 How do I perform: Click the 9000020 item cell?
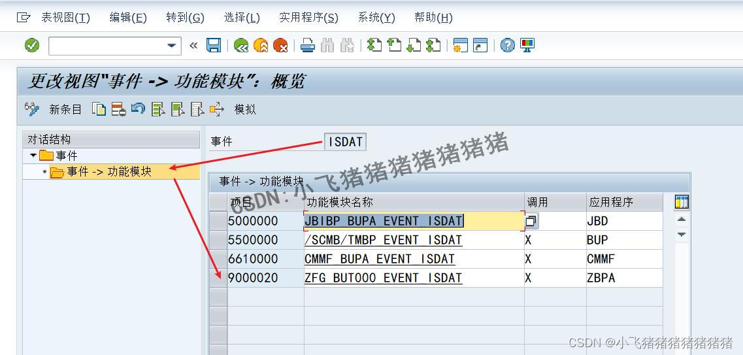click(265, 278)
